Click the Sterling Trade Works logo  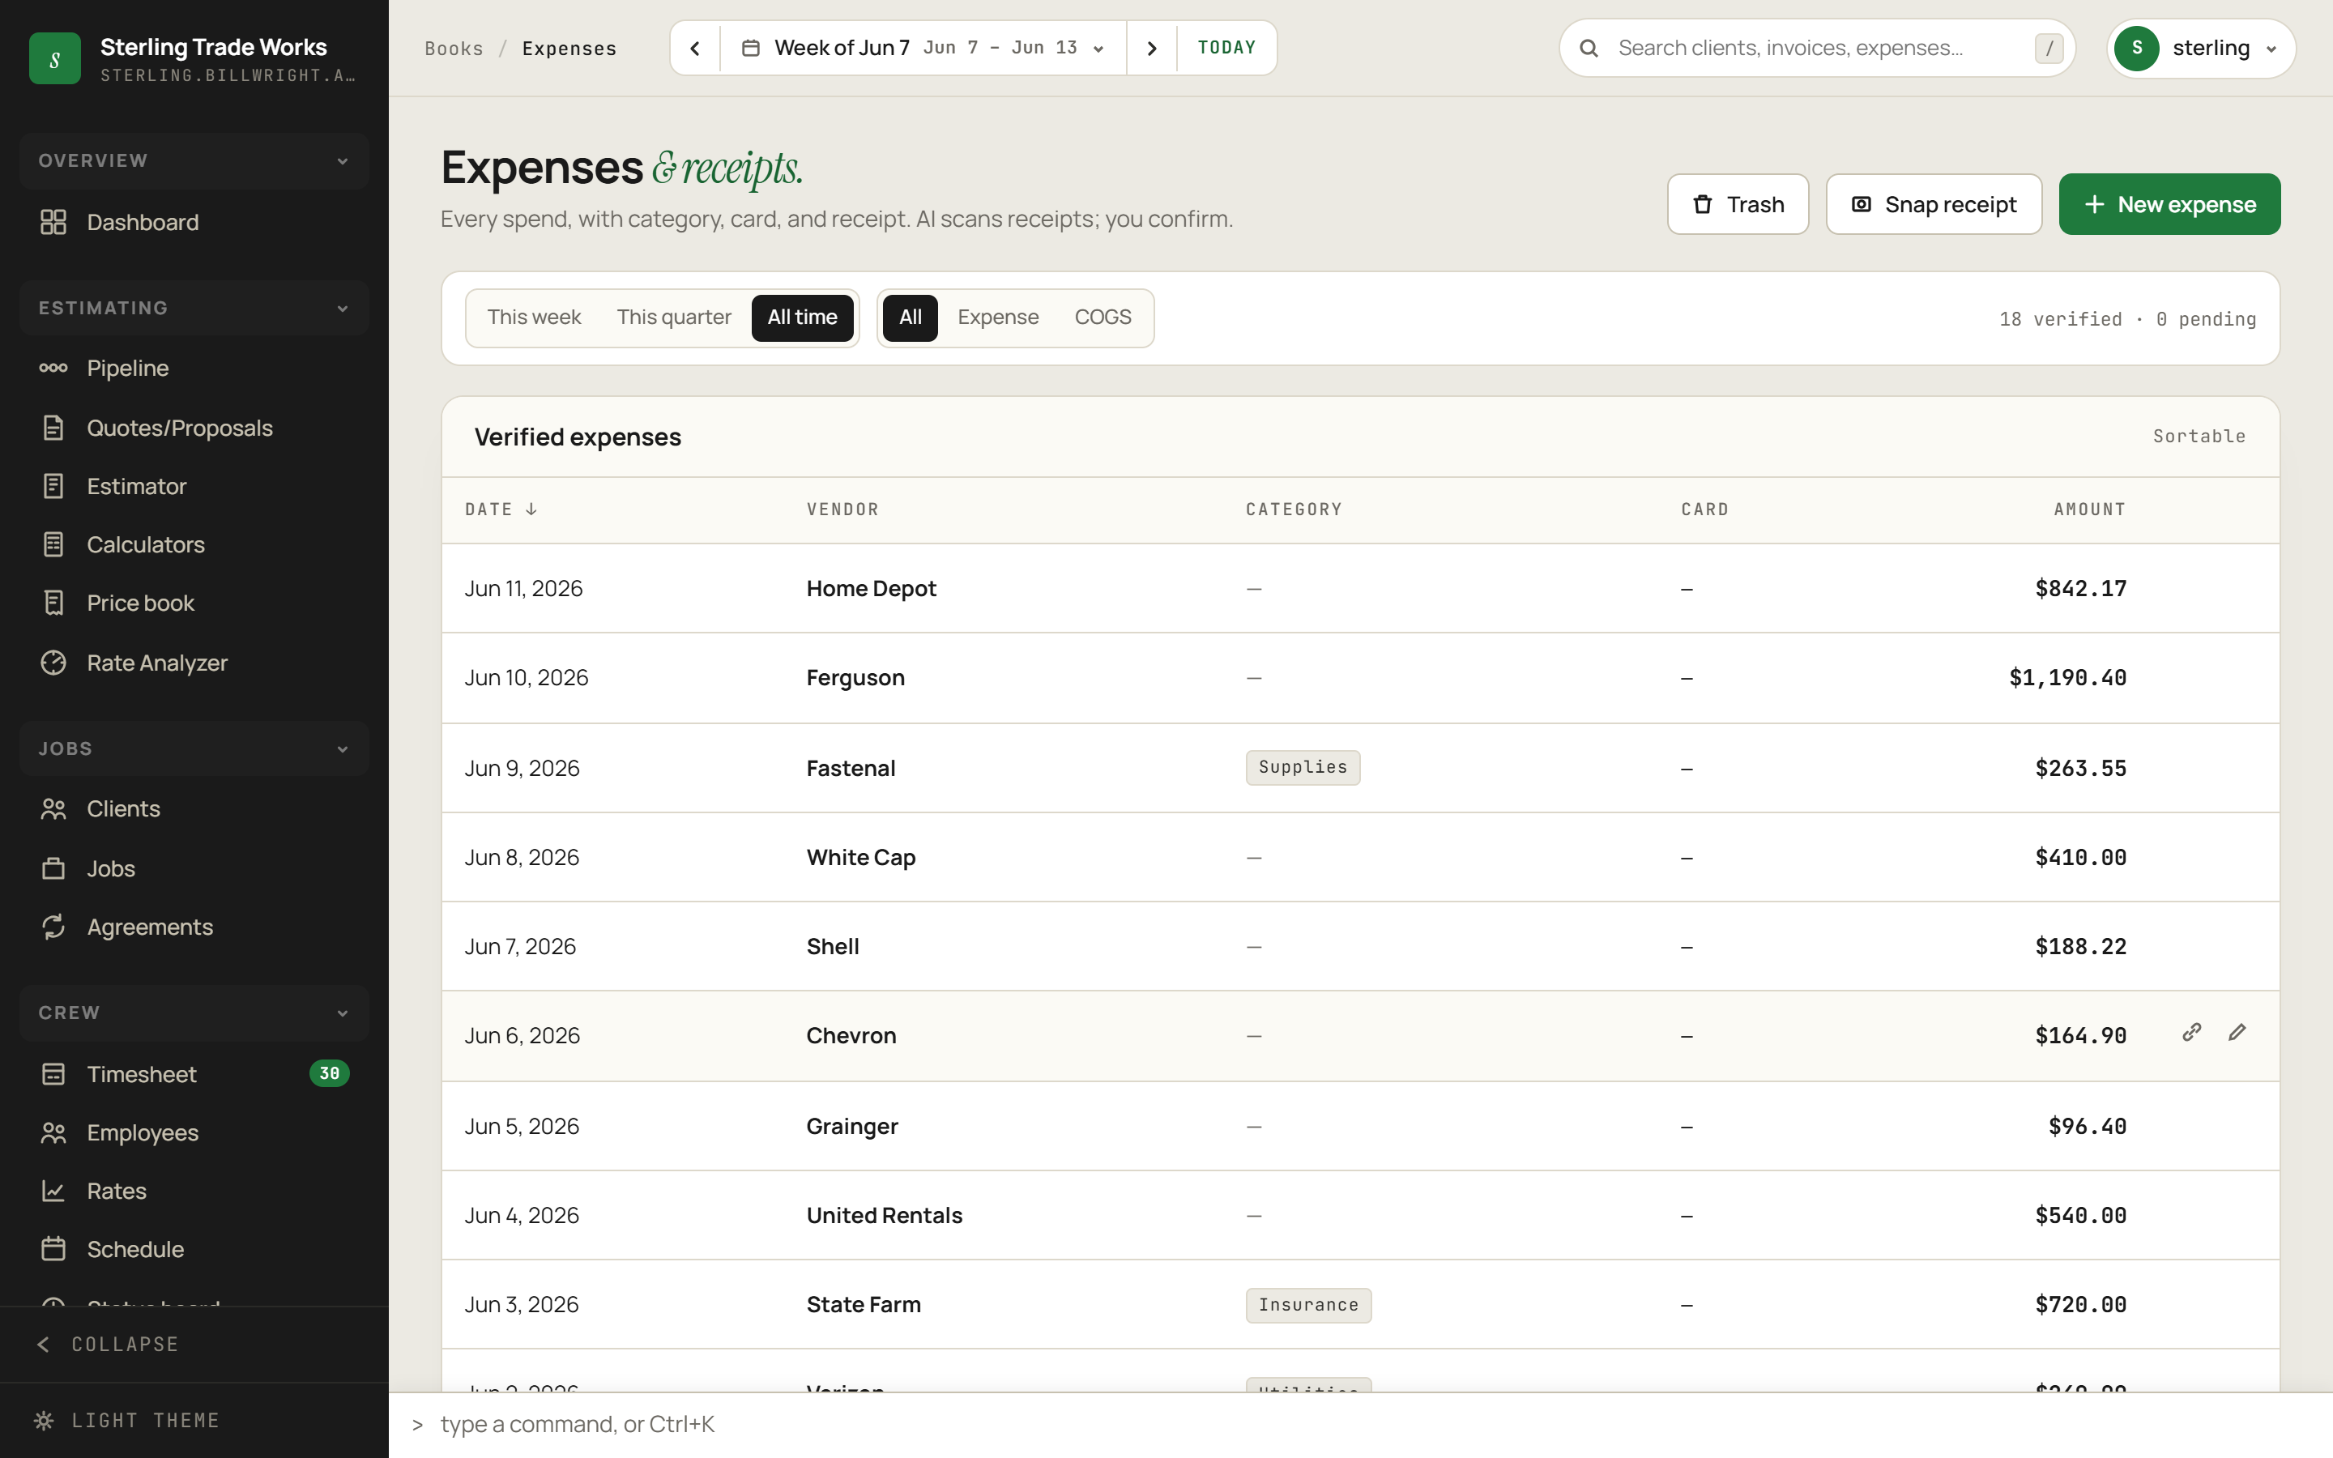coord(55,59)
